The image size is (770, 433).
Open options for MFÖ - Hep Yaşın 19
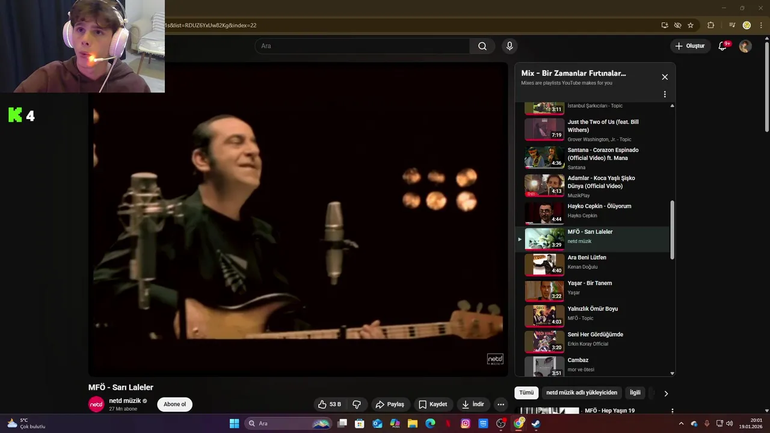[x=672, y=411]
